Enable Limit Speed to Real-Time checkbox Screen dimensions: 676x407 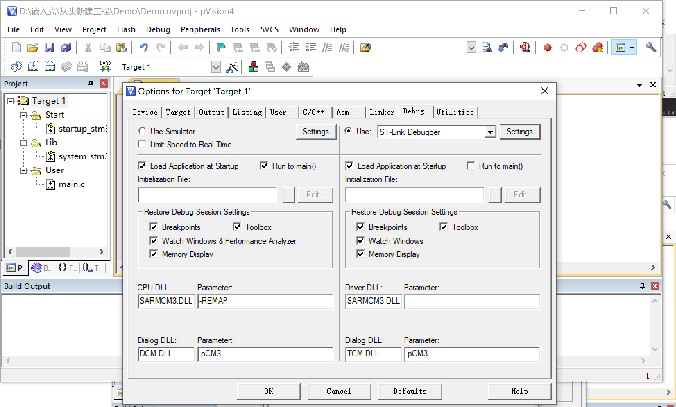[142, 144]
